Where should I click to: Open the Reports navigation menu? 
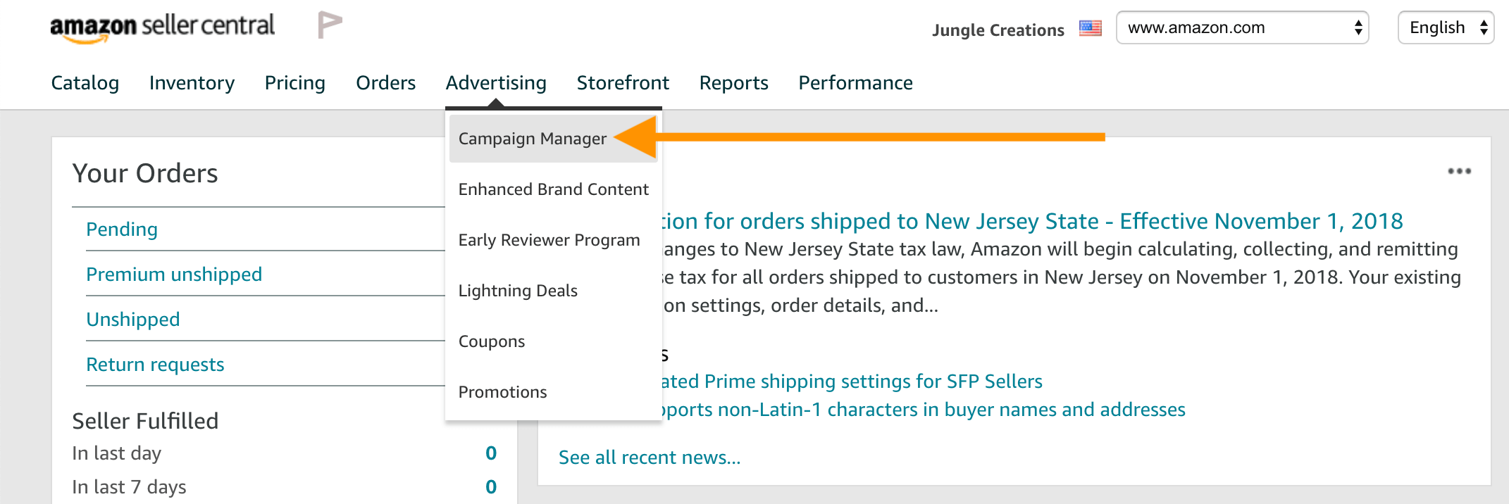click(733, 83)
